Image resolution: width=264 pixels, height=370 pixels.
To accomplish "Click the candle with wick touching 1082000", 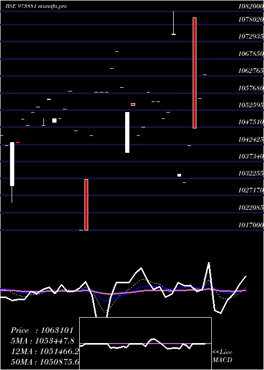I will click(174, 23).
